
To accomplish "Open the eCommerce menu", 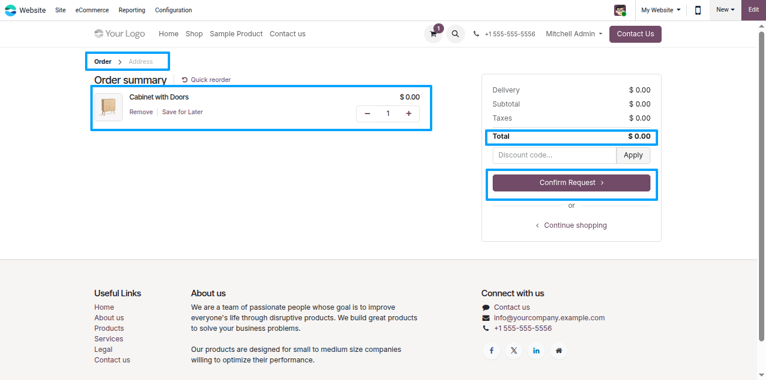I will point(92,10).
